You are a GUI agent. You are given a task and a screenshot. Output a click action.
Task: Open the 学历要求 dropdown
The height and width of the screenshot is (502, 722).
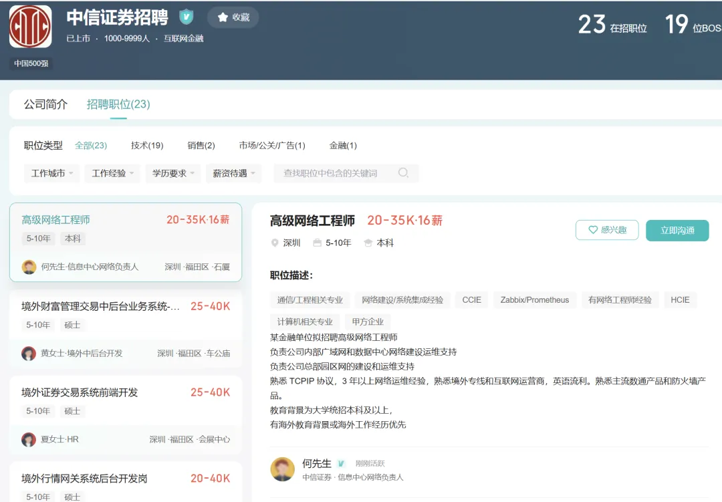[173, 173]
